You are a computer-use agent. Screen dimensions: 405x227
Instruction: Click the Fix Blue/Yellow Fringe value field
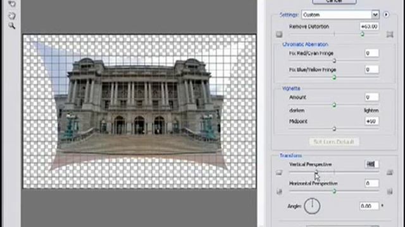(x=371, y=69)
